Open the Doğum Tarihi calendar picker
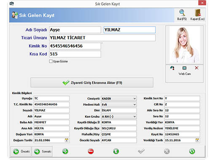The height and width of the screenshot is (160, 215). [x=67, y=140]
